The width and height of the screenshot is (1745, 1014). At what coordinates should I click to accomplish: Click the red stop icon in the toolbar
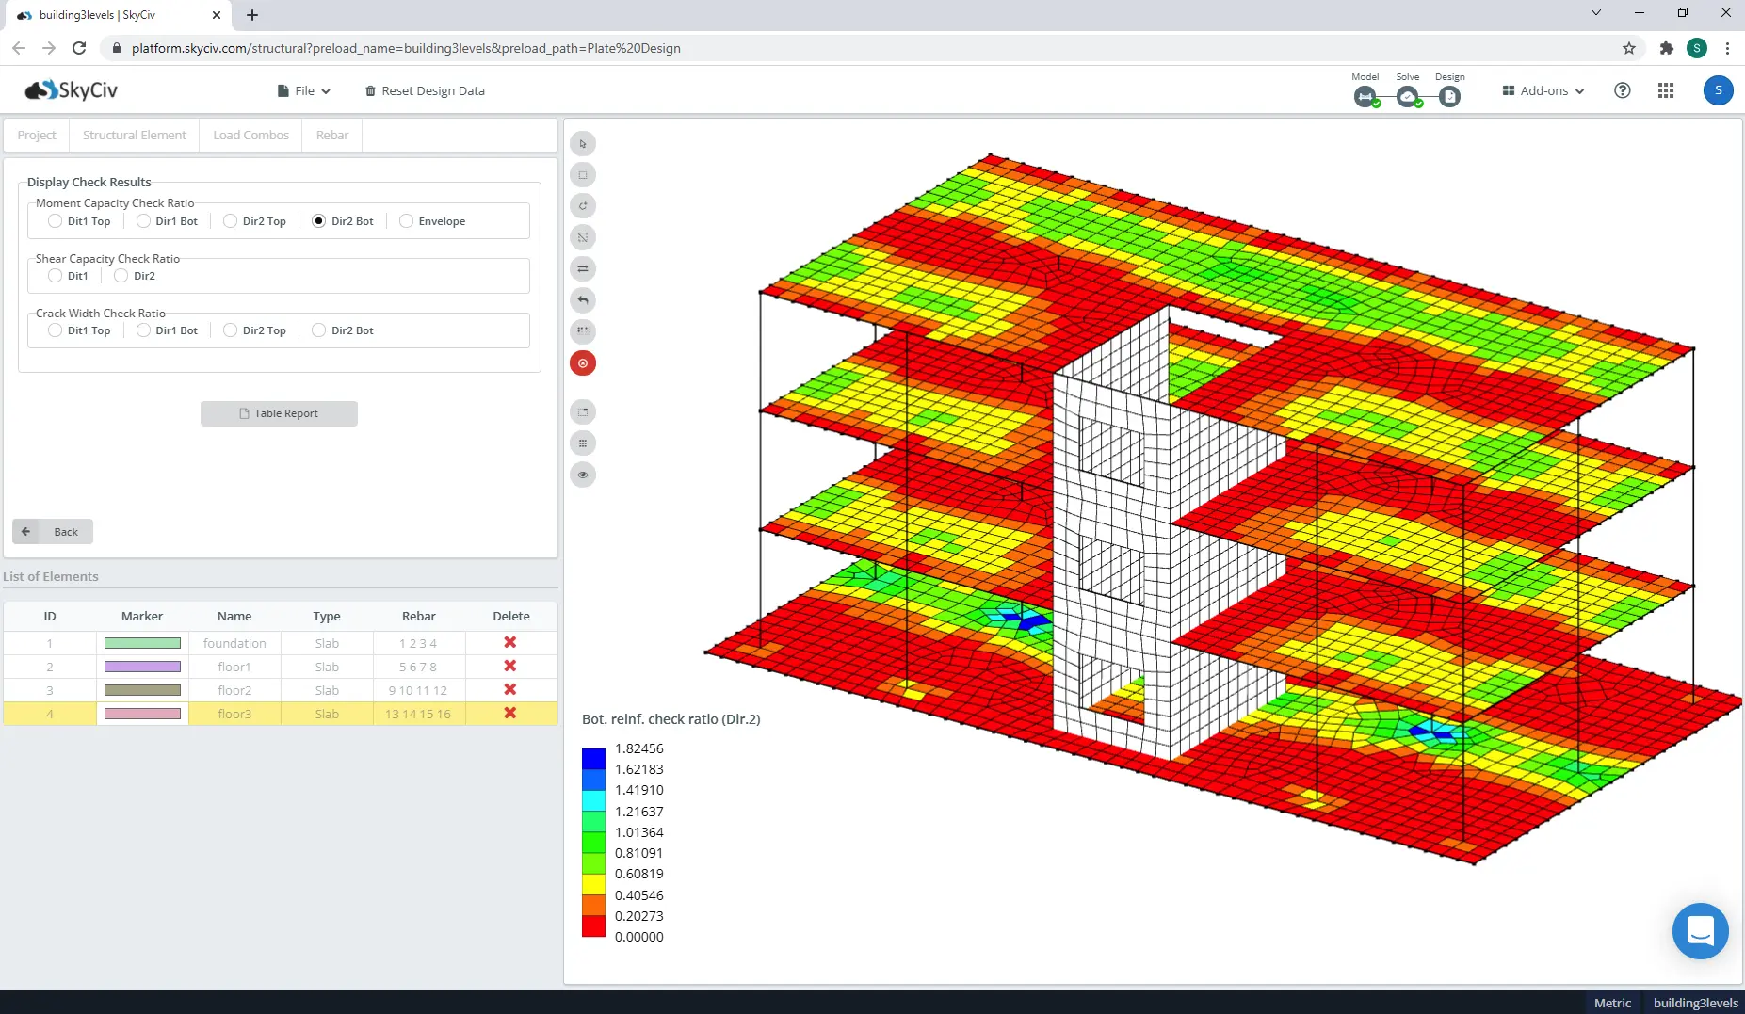tap(583, 362)
